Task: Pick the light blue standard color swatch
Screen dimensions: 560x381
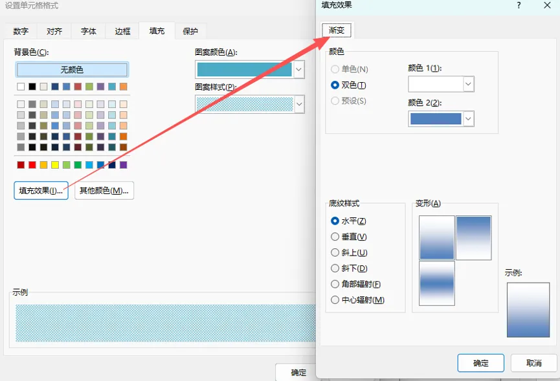Action: point(89,165)
